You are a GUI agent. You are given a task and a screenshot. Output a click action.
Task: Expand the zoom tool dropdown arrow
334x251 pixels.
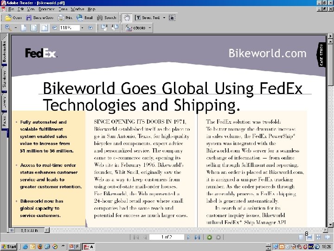click(x=16, y=28)
